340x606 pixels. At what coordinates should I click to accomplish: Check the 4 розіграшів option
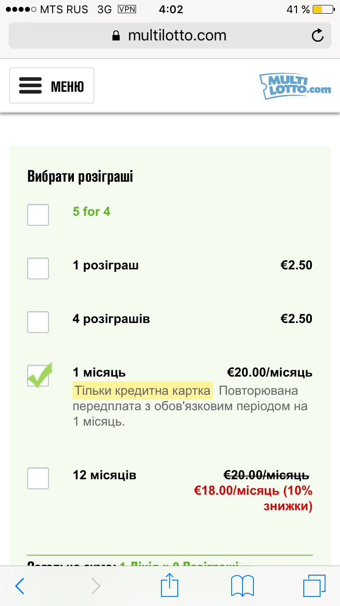pos(38,322)
